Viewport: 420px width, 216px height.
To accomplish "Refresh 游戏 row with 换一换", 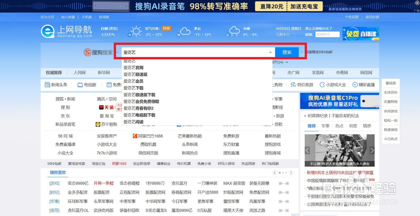I will click(284, 183).
